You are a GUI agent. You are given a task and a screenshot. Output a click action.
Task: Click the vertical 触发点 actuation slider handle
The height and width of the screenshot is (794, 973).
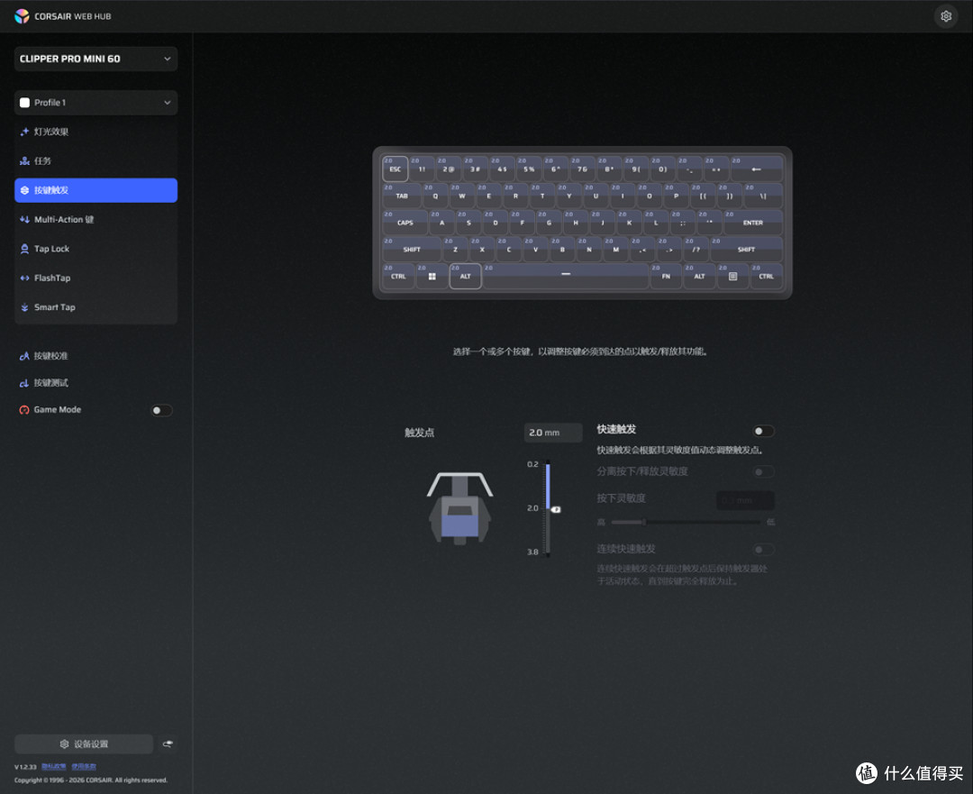(555, 509)
